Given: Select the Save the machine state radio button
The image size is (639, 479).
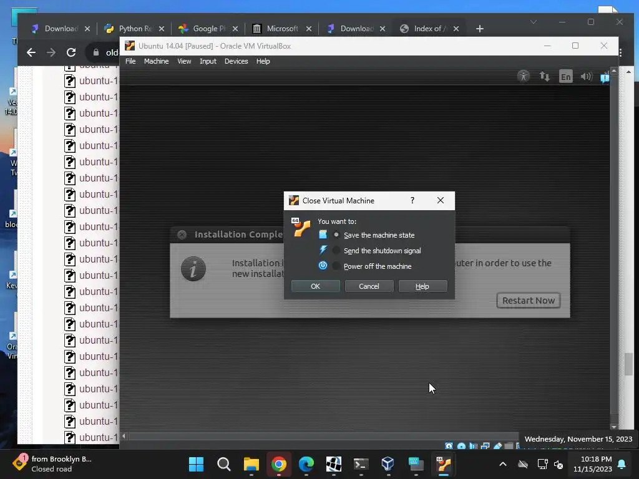Looking at the screenshot, I should click(336, 235).
